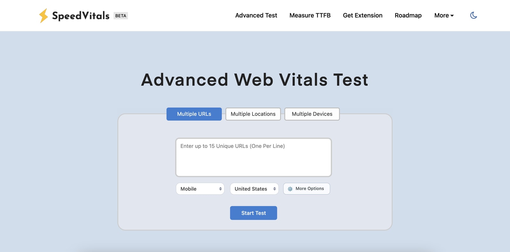This screenshot has width=510, height=252.
Task: Open the United States location dropdown
Action: 254,189
